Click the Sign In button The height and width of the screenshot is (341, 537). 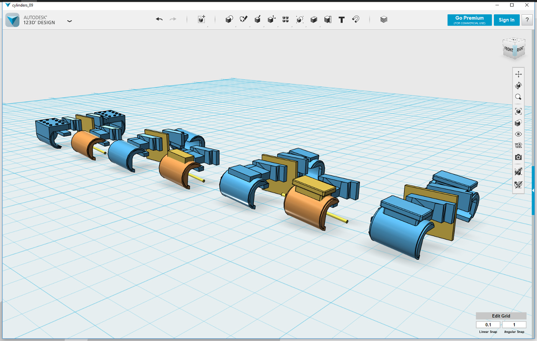(x=506, y=20)
